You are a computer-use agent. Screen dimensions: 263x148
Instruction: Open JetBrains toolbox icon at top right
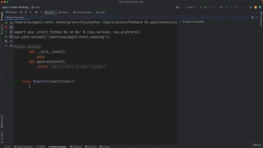click(x=260, y=7)
